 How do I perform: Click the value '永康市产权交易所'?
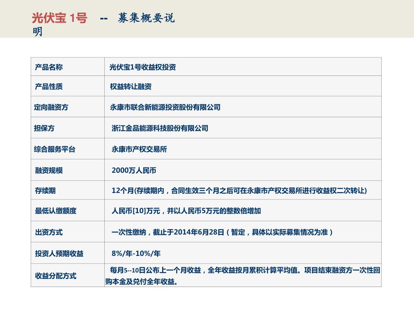pyautogui.click(x=139, y=149)
